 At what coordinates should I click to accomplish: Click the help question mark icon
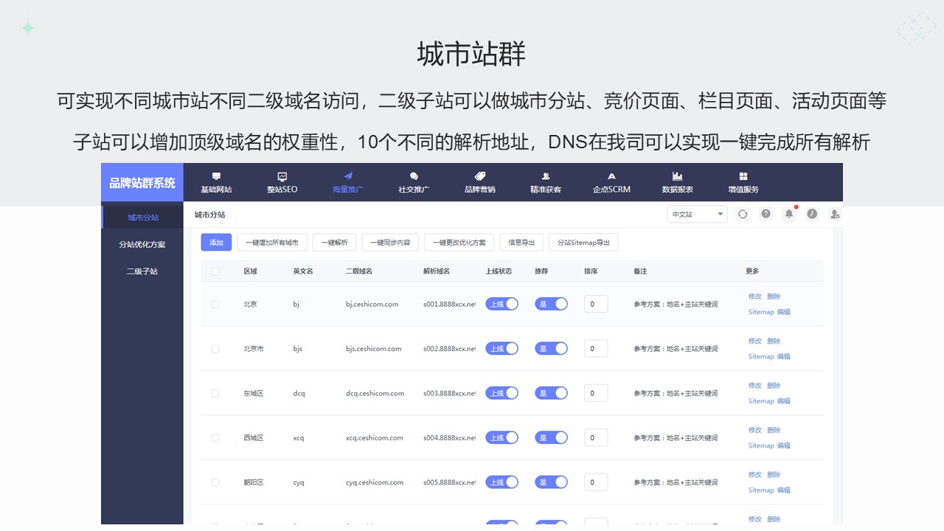click(x=766, y=214)
